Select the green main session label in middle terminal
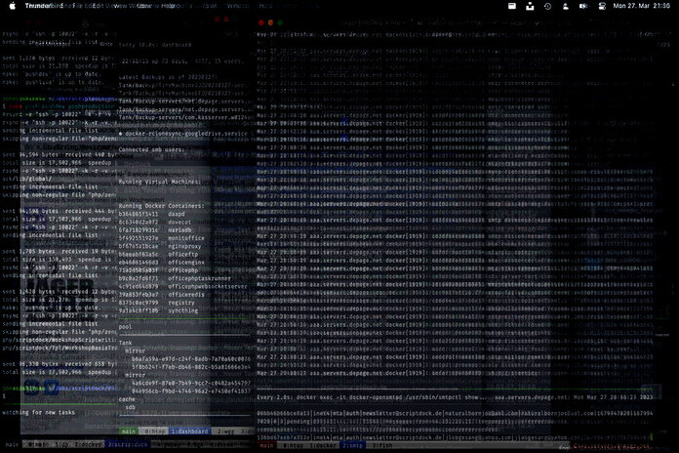The width and height of the screenshot is (679, 453). 128,432
